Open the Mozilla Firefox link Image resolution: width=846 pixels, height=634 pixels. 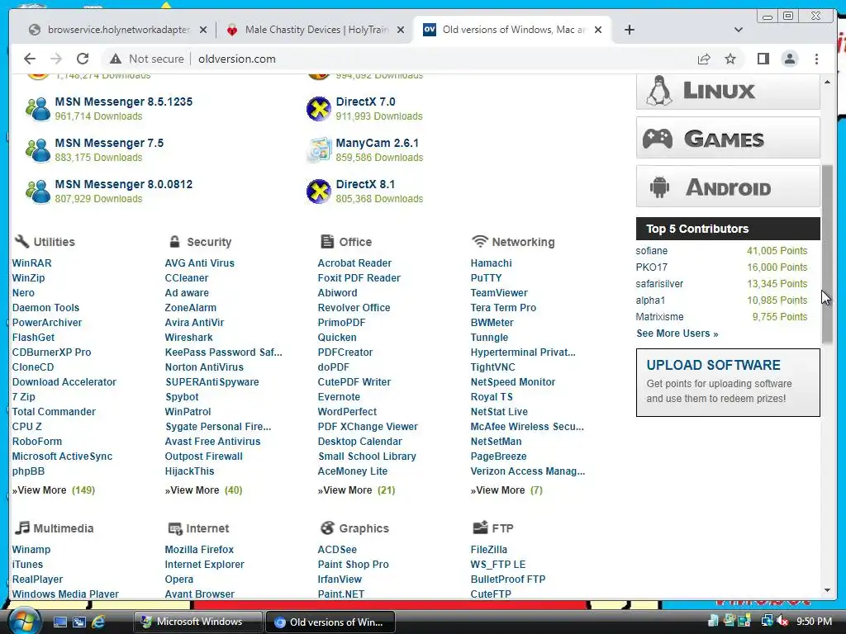(x=199, y=549)
